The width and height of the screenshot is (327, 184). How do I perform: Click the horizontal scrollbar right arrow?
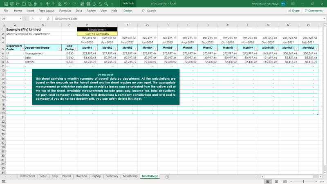[x=320, y=177]
